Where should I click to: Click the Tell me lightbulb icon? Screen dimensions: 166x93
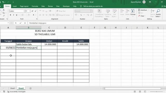pos(81,6)
